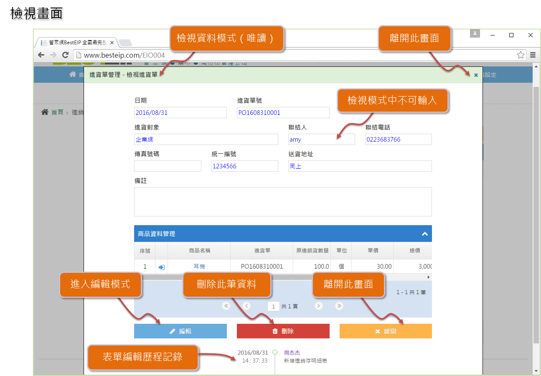Click the browser reload icon

[65, 55]
